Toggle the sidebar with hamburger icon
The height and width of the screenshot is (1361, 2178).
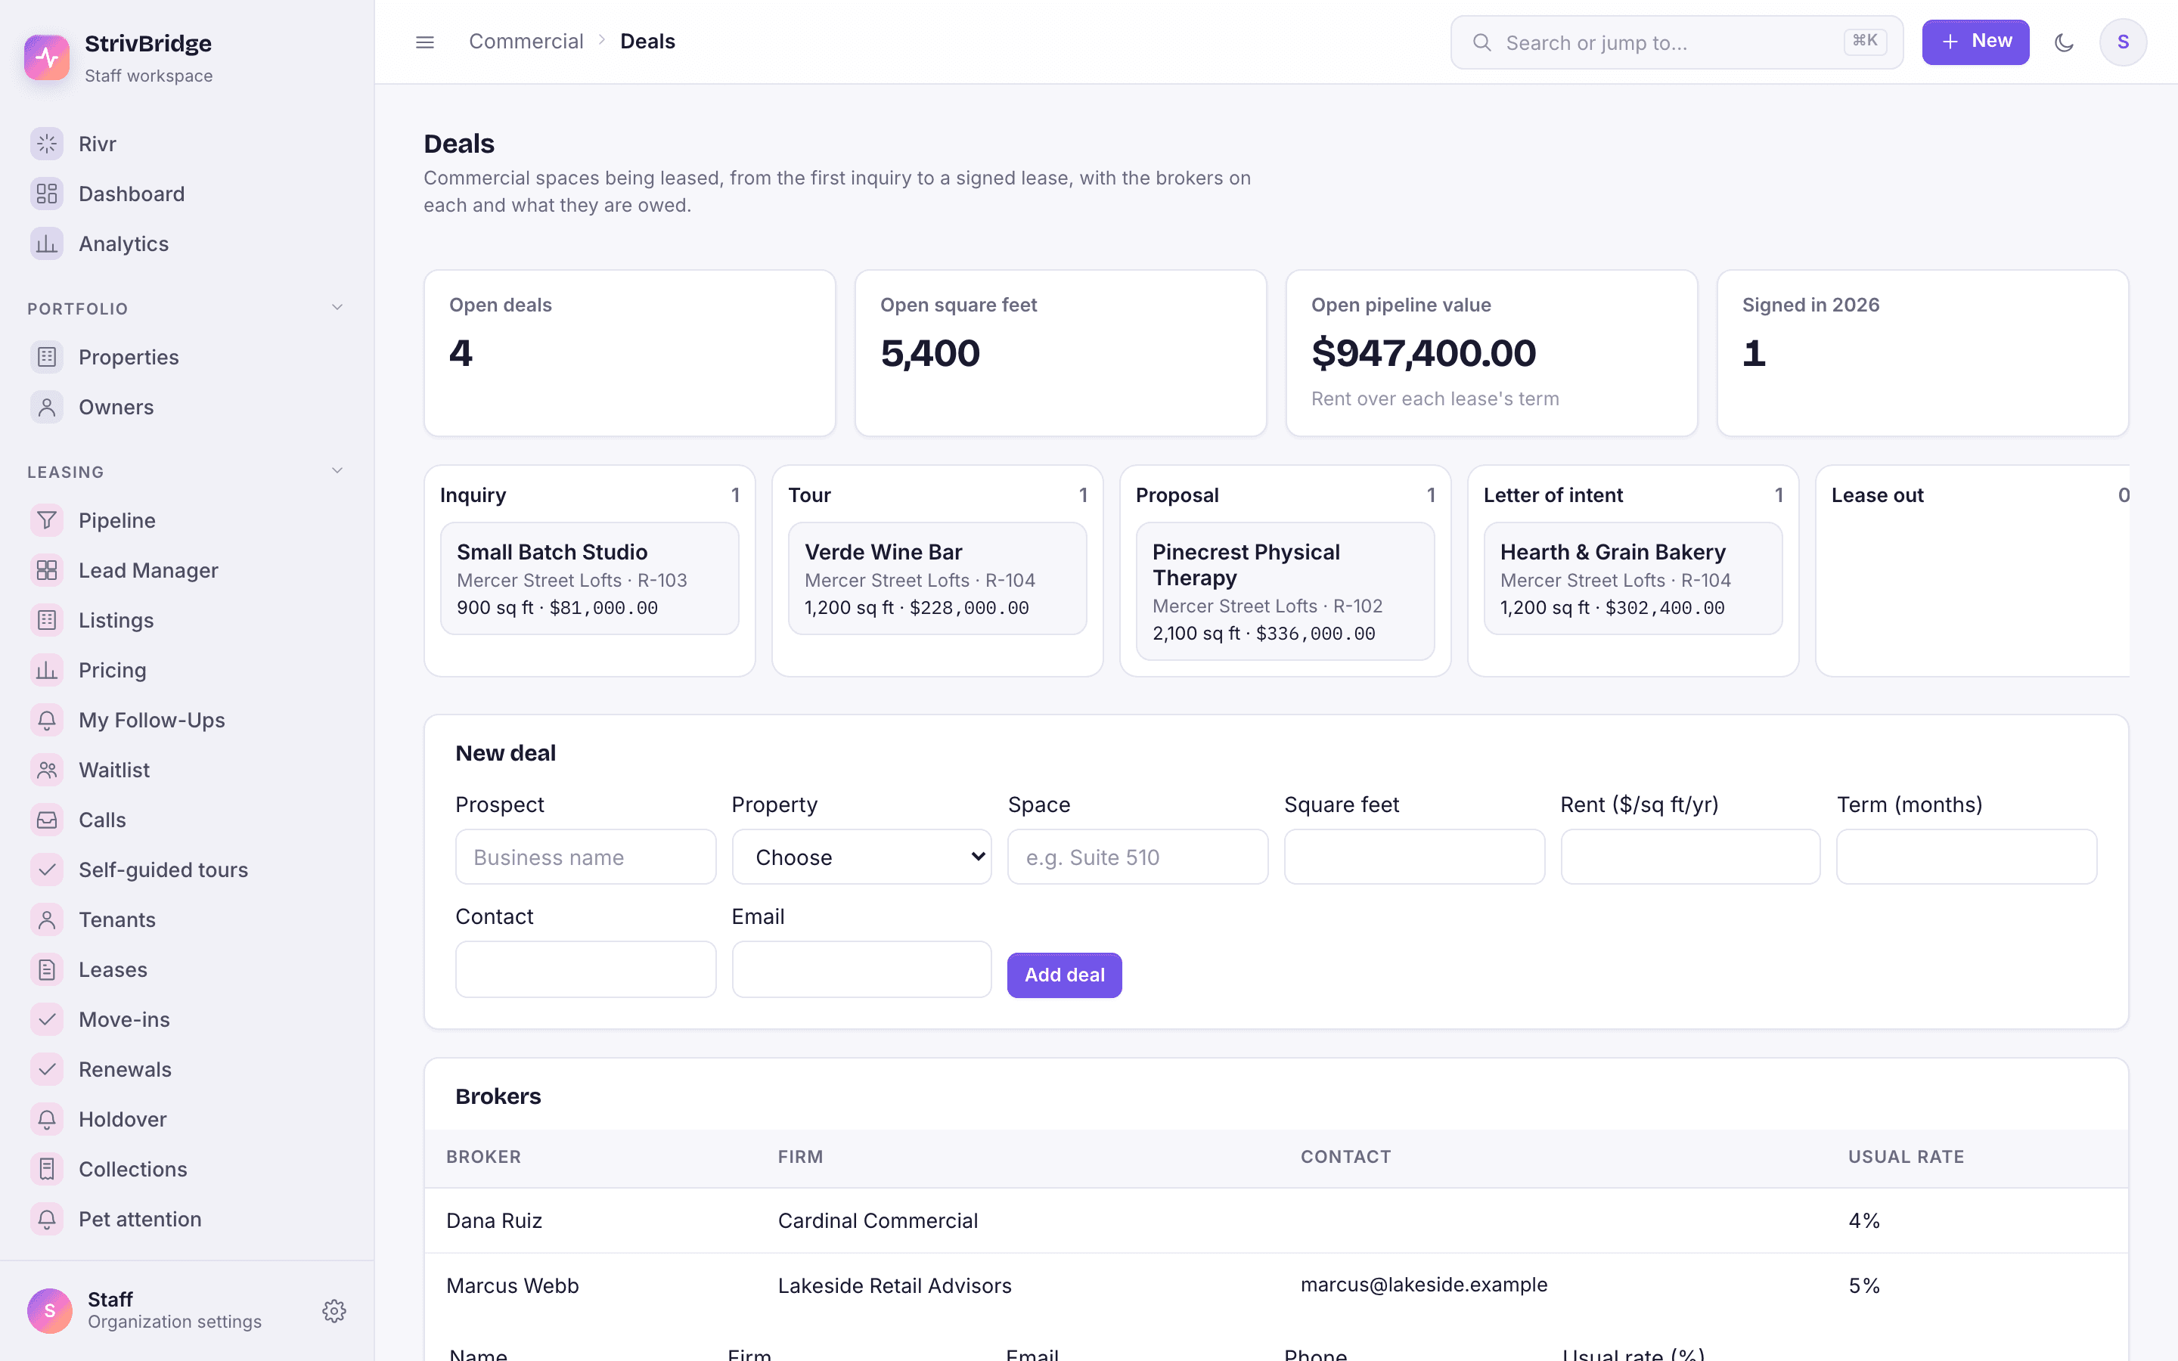coord(425,42)
